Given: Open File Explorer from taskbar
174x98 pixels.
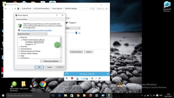Looking at the screenshot, I should coord(66,96).
